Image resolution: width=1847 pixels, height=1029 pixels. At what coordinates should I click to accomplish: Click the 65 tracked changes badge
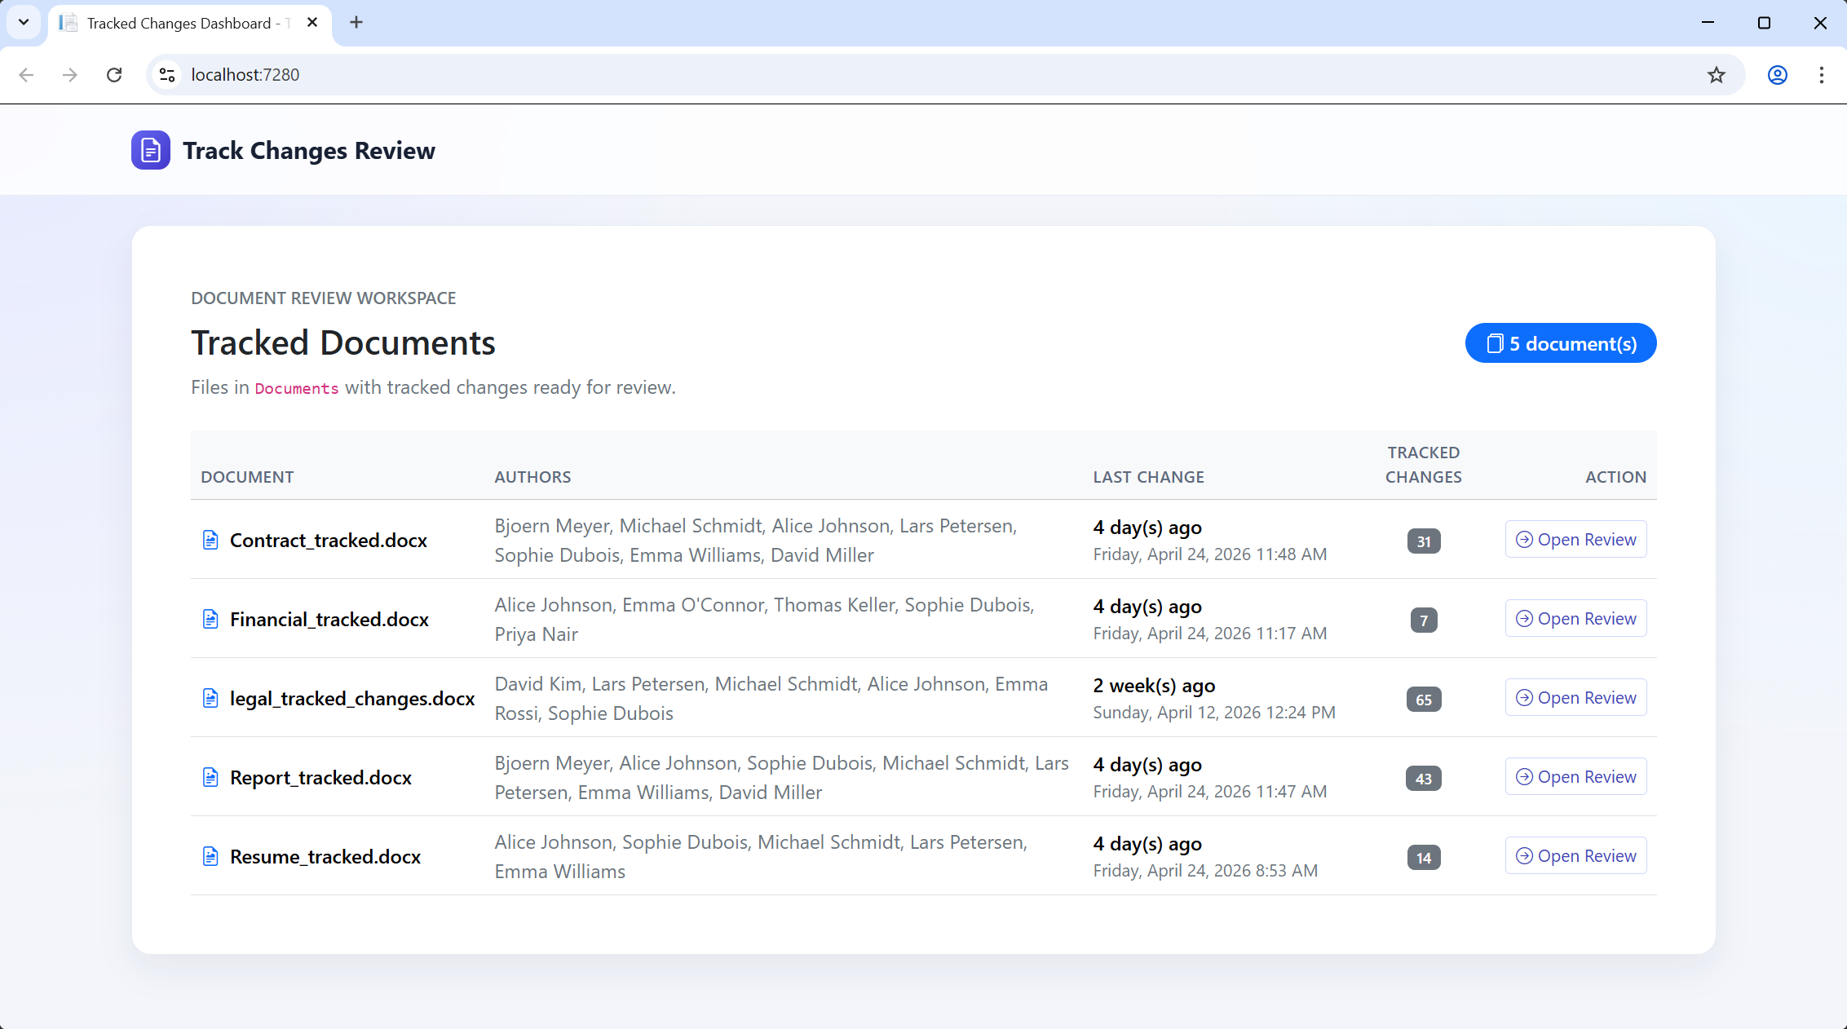tap(1423, 700)
